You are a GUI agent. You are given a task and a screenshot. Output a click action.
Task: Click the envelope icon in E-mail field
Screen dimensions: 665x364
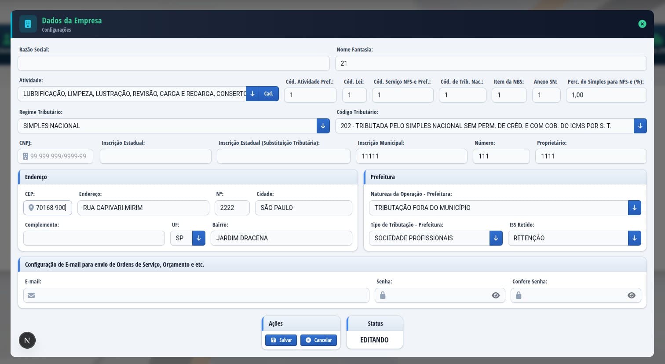pyautogui.click(x=31, y=295)
